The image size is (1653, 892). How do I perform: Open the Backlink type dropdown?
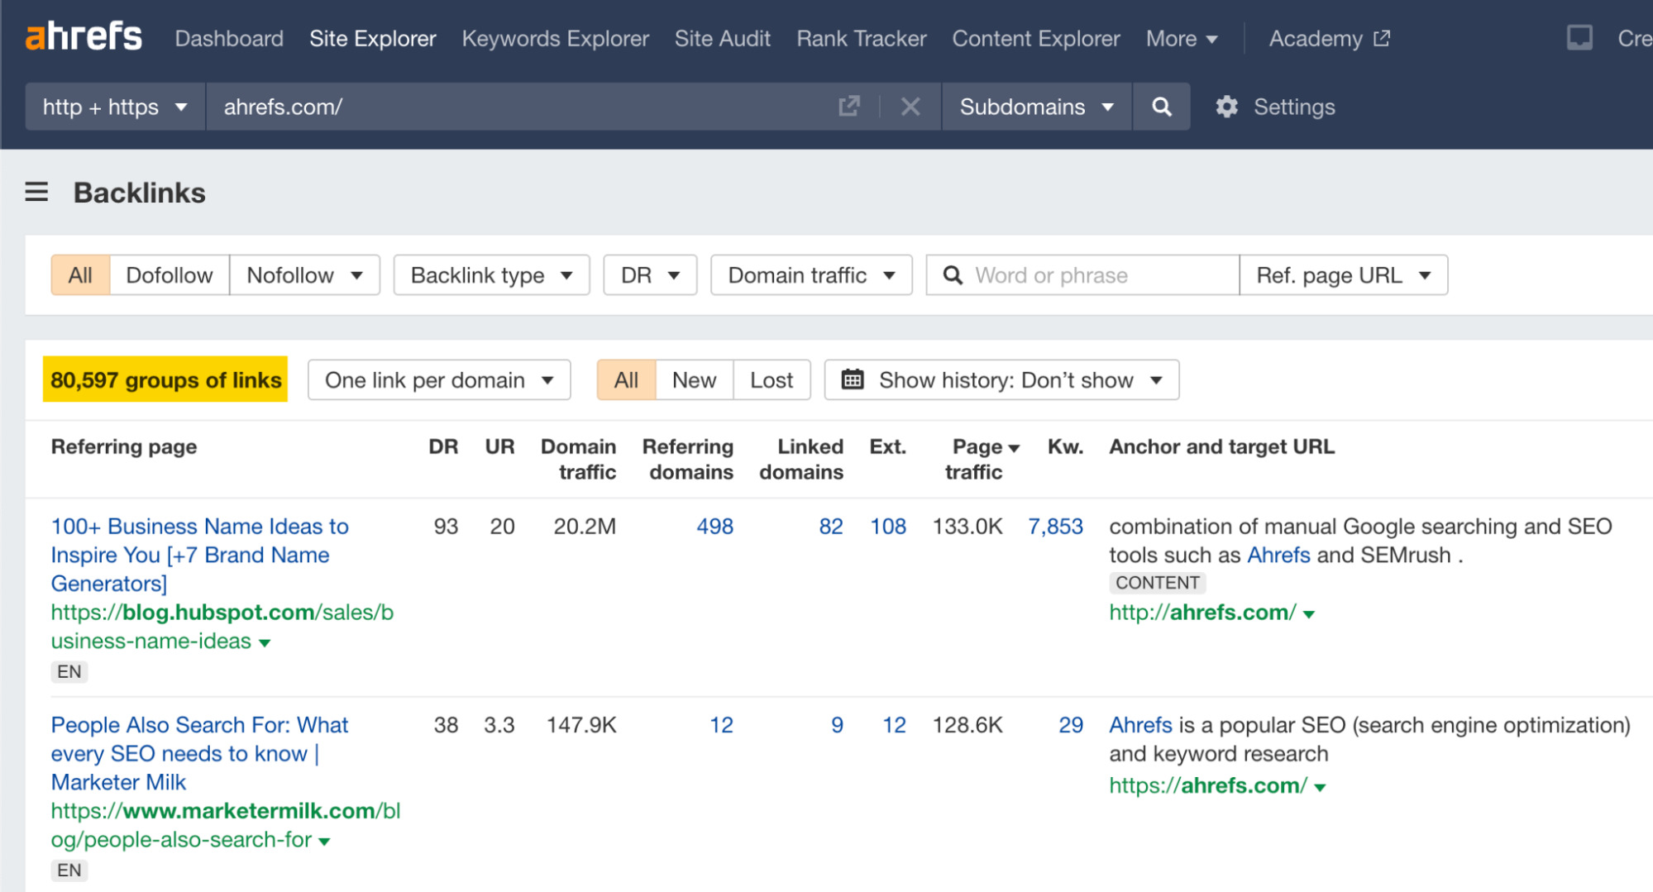pos(490,274)
